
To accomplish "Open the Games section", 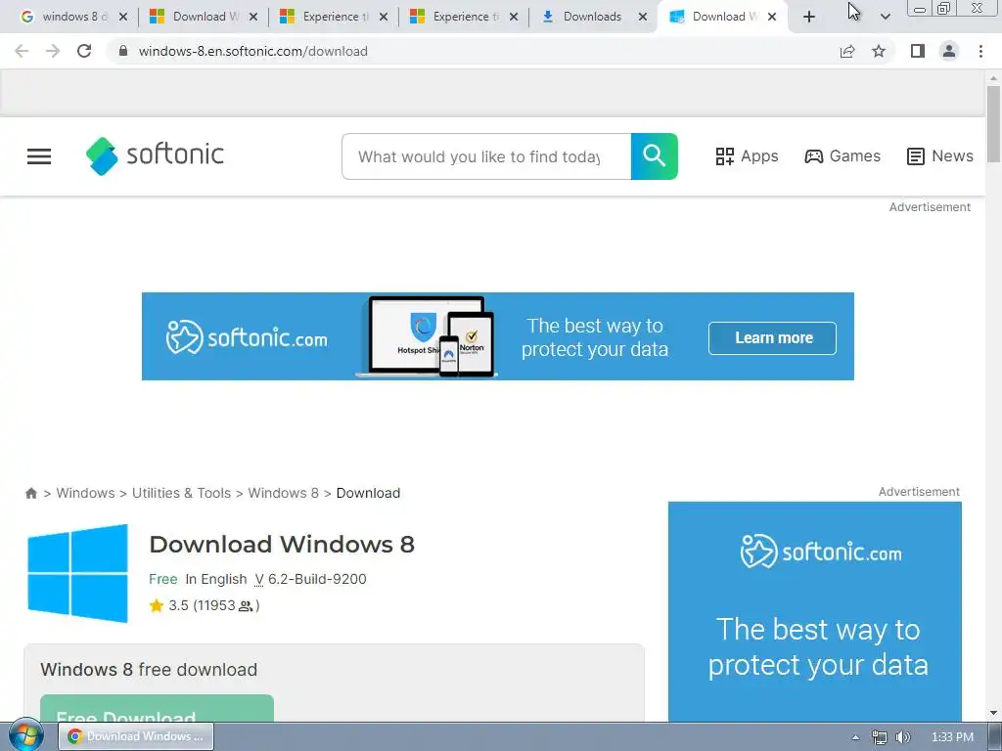I will 843,156.
